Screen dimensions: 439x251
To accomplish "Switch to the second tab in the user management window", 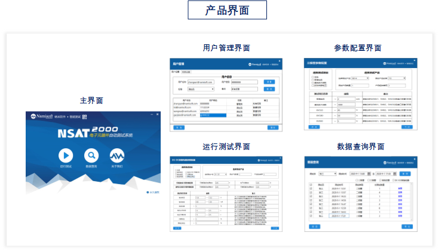I will point(186,72).
